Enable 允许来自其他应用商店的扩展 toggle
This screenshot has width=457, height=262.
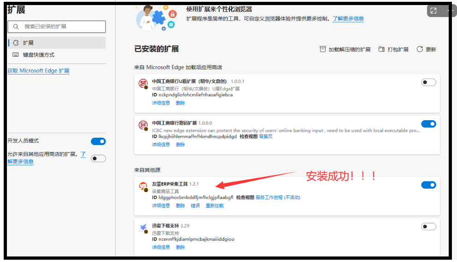(98, 158)
